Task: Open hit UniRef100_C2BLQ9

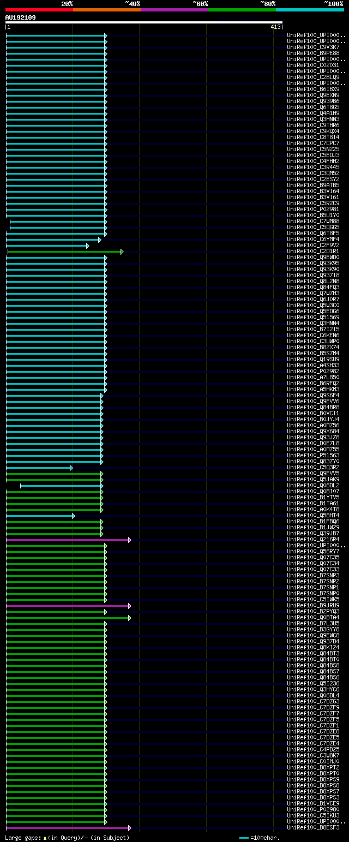Action: point(313,77)
